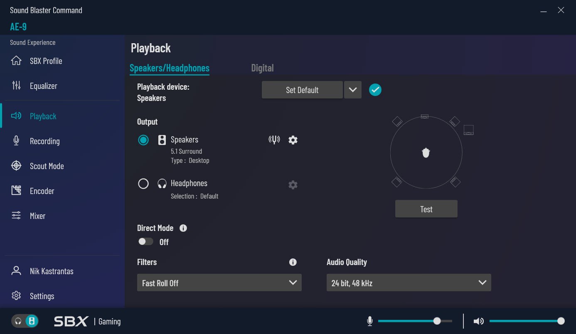Click the Test button
The width and height of the screenshot is (576, 334).
(x=426, y=209)
